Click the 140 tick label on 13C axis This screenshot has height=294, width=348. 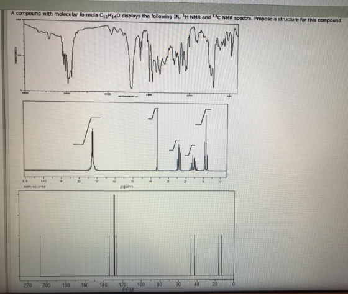tap(103, 284)
